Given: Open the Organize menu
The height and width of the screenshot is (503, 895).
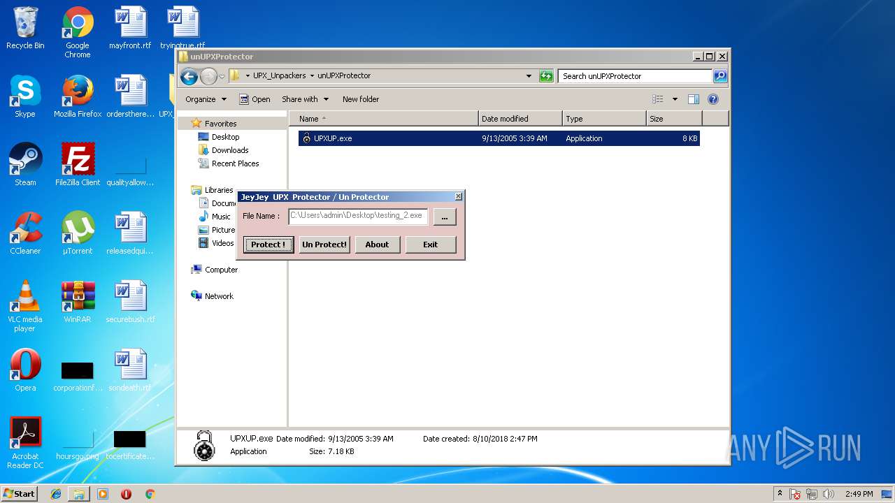Looking at the screenshot, I should 206,99.
